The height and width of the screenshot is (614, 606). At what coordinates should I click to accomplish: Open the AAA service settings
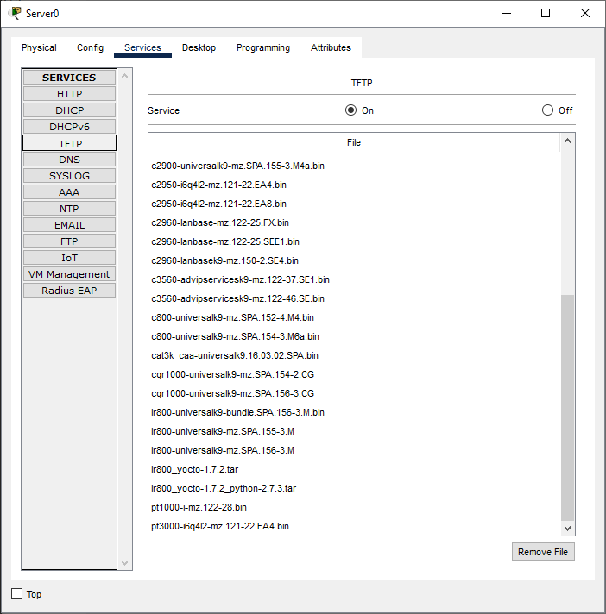coord(69,192)
